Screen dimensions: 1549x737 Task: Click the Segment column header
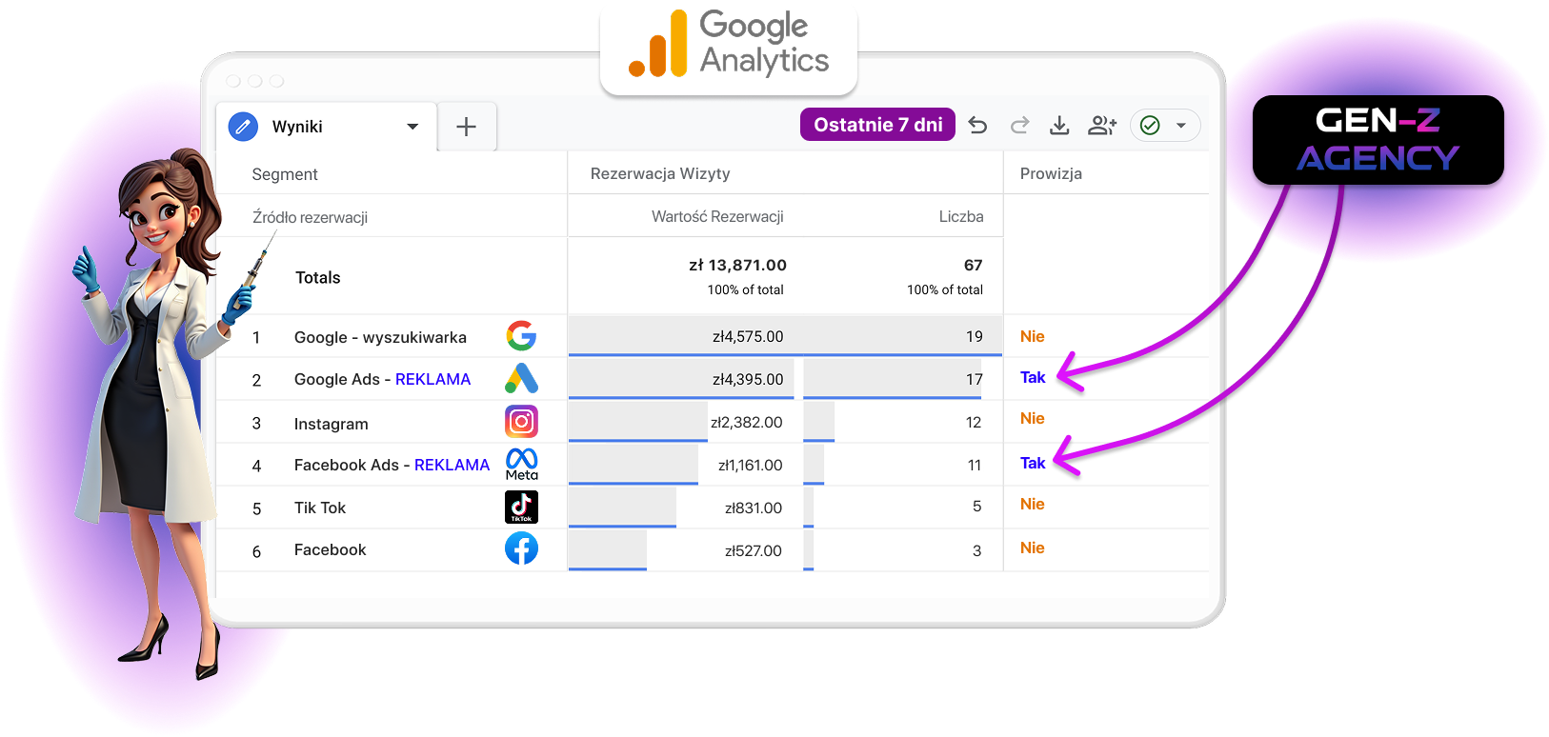285,174
